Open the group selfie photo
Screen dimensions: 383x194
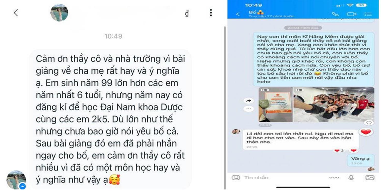pyautogui.click(x=334, y=105)
